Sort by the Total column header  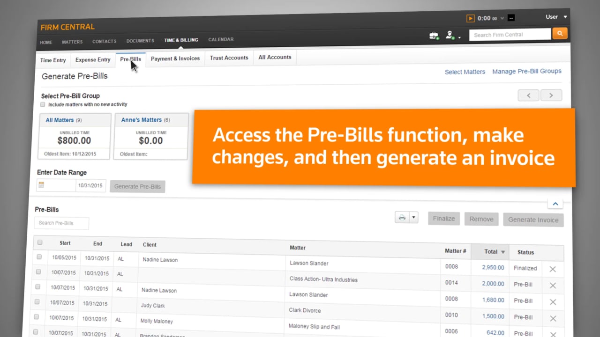490,251
